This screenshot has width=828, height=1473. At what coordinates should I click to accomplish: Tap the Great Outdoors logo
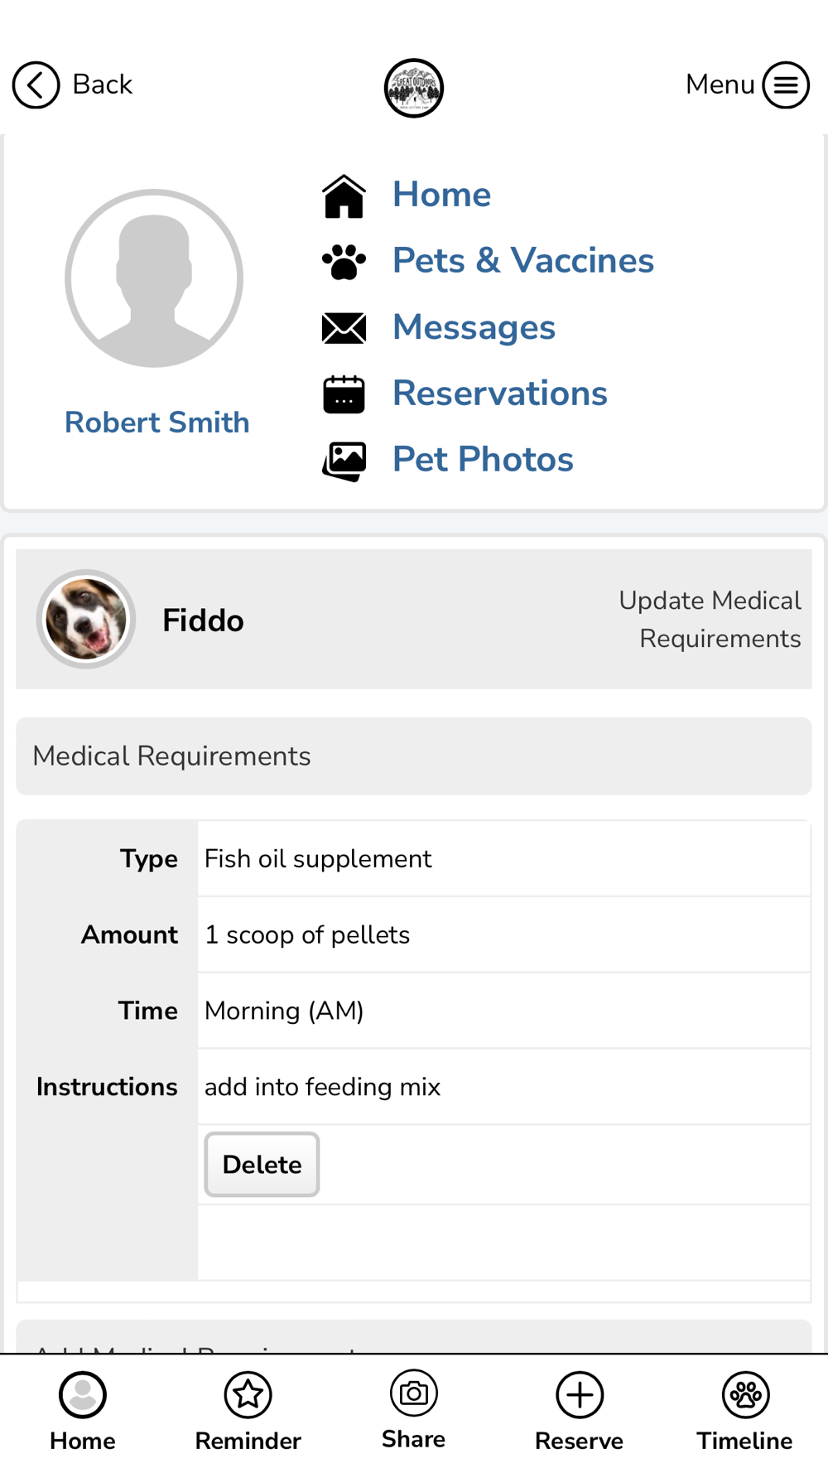414,88
